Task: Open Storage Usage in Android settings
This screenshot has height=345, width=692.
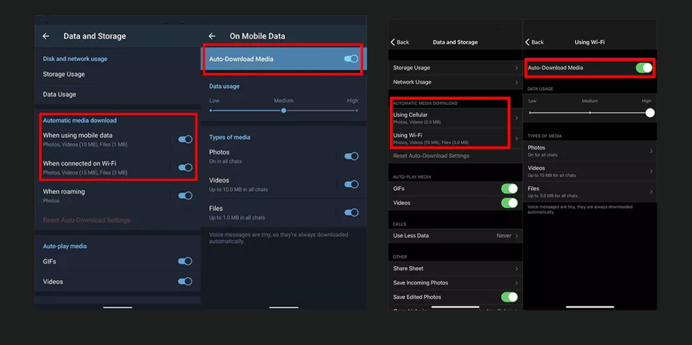Action: 64,75
